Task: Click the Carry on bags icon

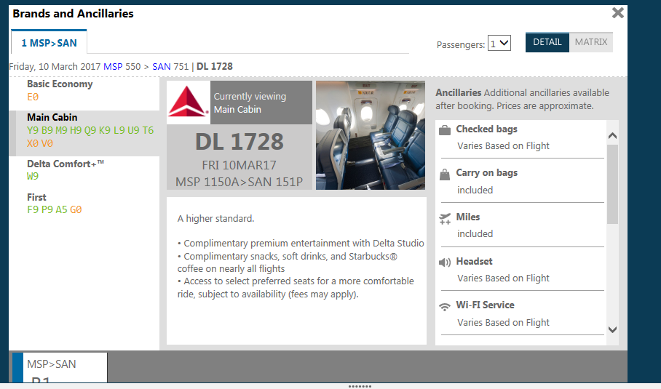Action: [x=445, y=175]
